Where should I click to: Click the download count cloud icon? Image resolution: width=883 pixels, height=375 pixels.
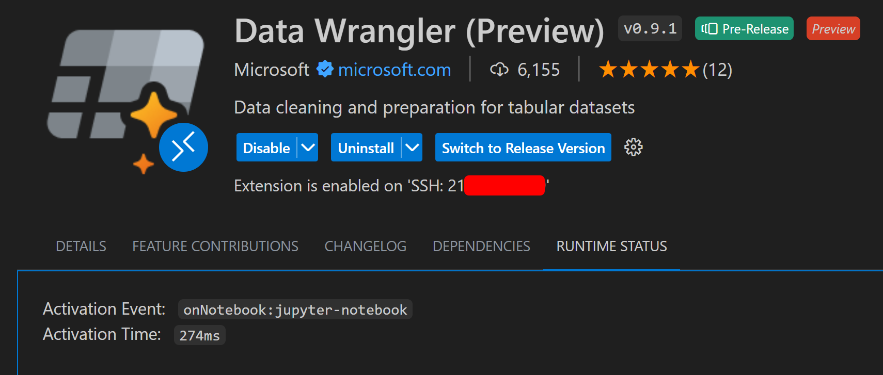pos(499,69)
